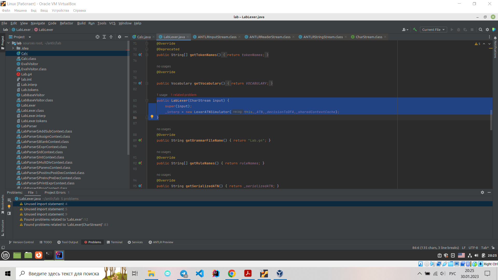This screenshot has height=280, width=498.
Task: Open the TODO tool window
Action: [45, 242]
